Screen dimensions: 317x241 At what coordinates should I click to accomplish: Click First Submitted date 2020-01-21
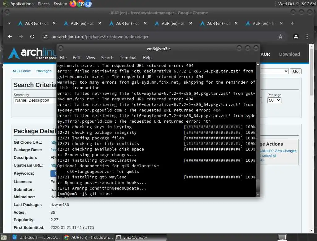[72, 227]
